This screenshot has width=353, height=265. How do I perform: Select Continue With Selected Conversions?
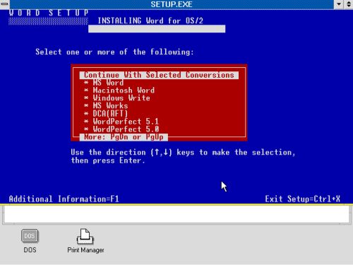[159, 75]
